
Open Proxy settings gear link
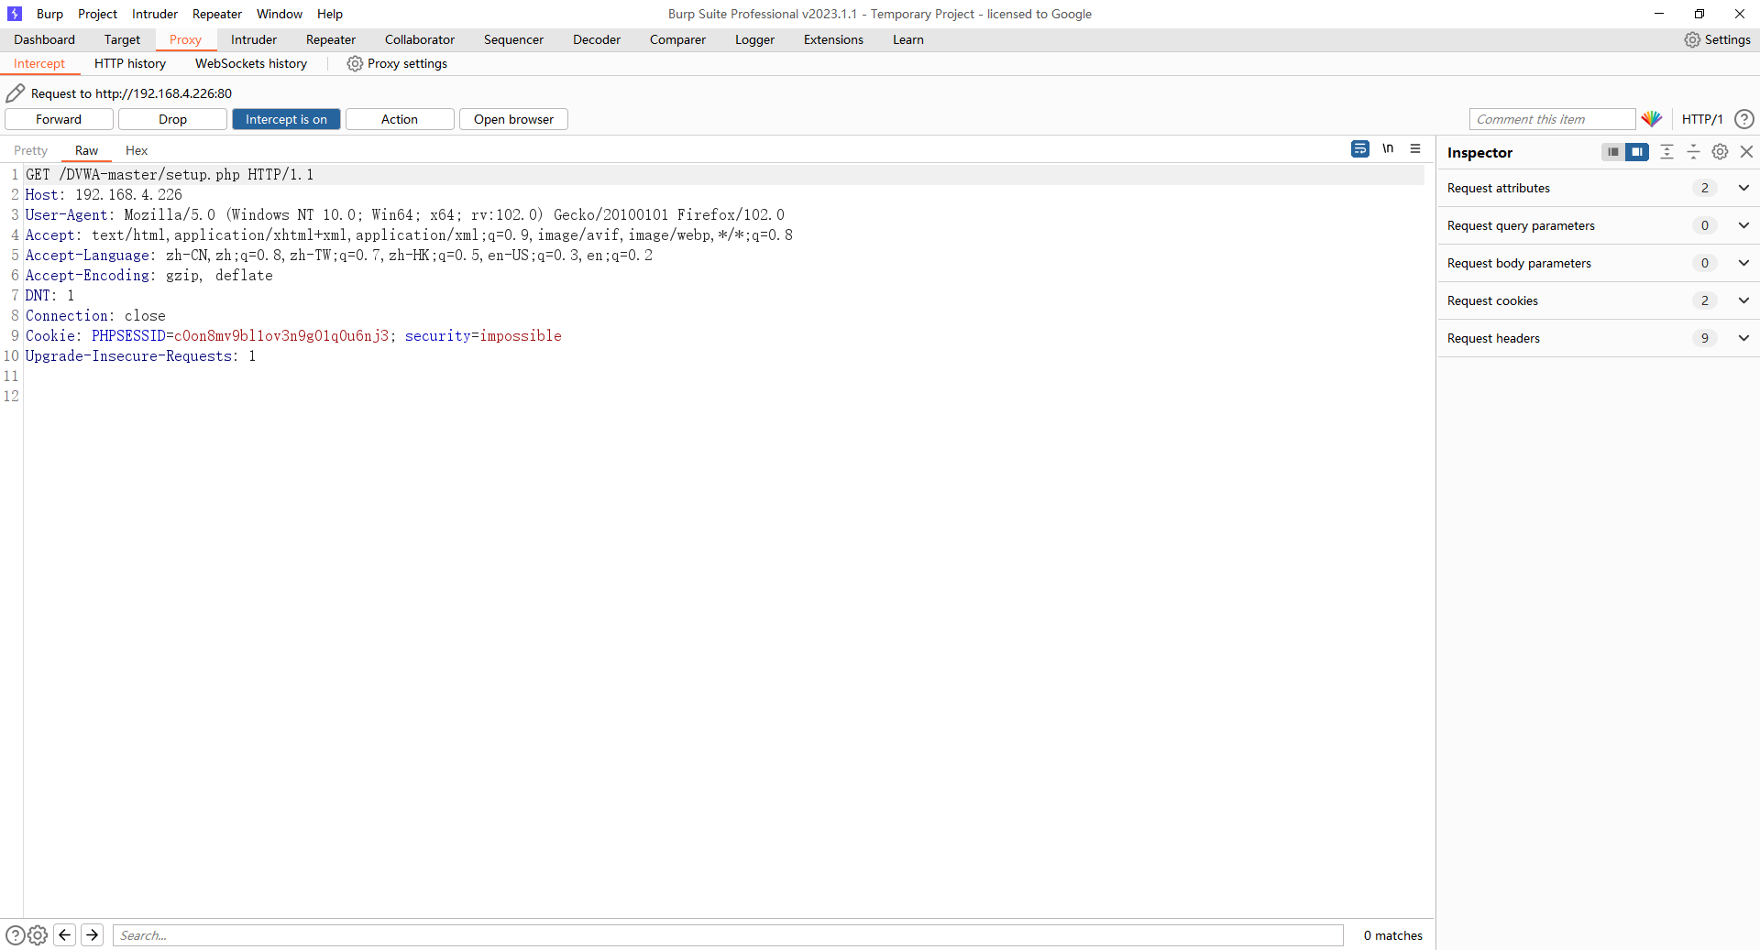(397, 63)
